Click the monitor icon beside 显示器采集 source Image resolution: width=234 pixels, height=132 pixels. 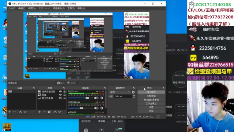[39, 98]
